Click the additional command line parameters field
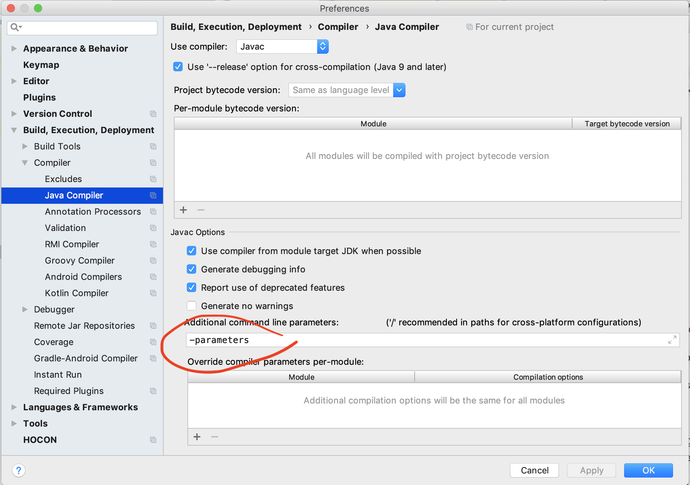This screenshot has width=690, height=485. coord(424,340)
